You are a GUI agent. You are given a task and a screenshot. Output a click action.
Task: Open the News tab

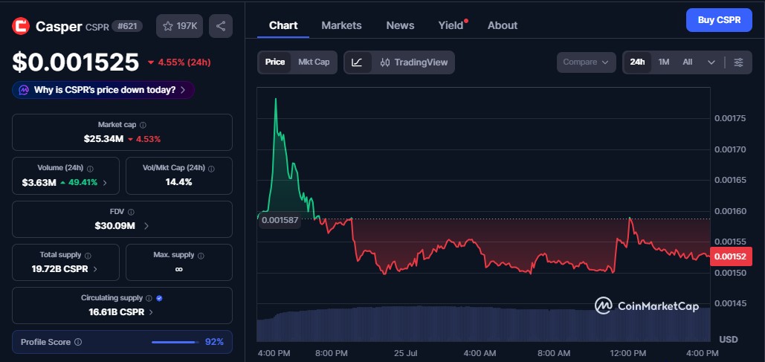pos(400,25)
